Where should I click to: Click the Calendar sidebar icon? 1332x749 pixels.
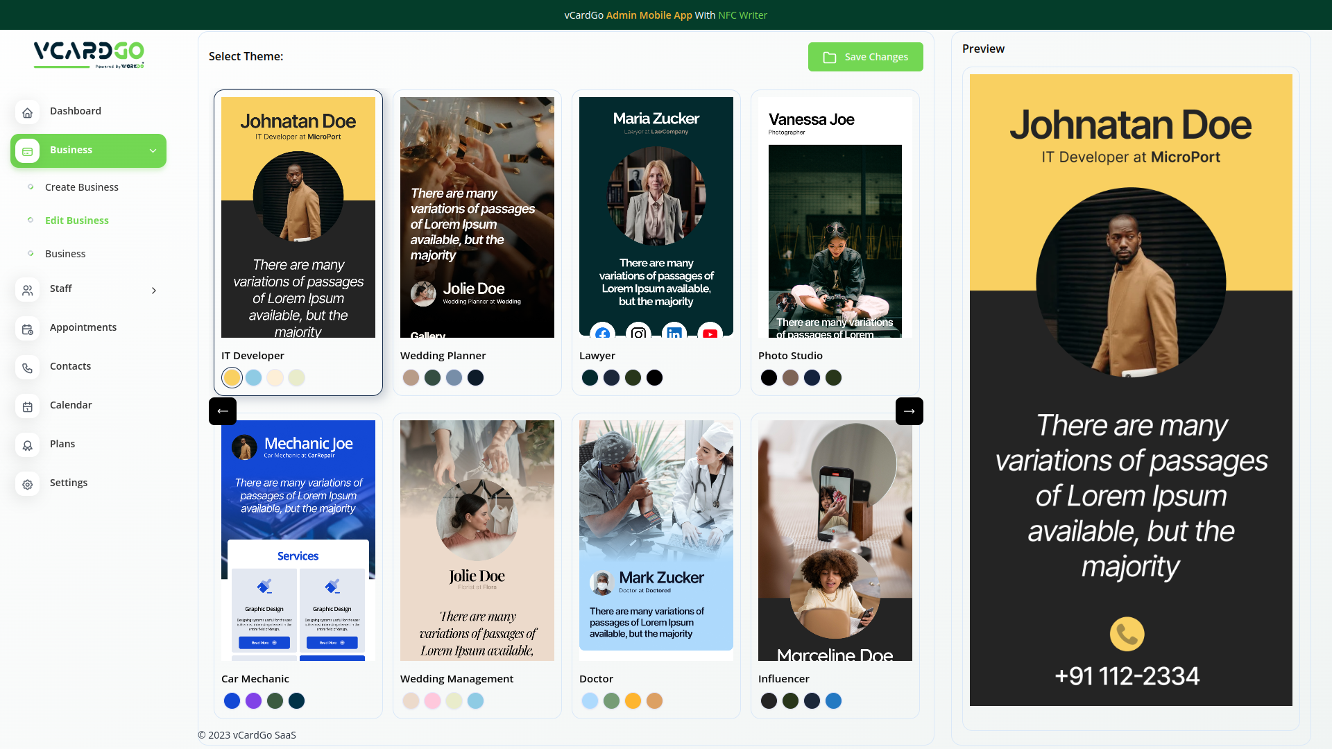coord(27,406)
